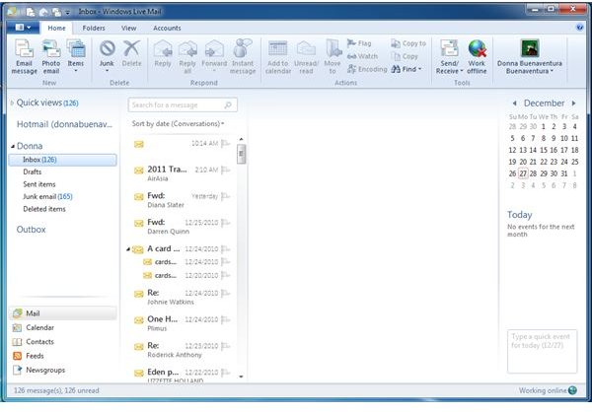This screenshot has height=412, width=592.
Task: Flag the Roderick Anthony message
Action: coord(225,346)
